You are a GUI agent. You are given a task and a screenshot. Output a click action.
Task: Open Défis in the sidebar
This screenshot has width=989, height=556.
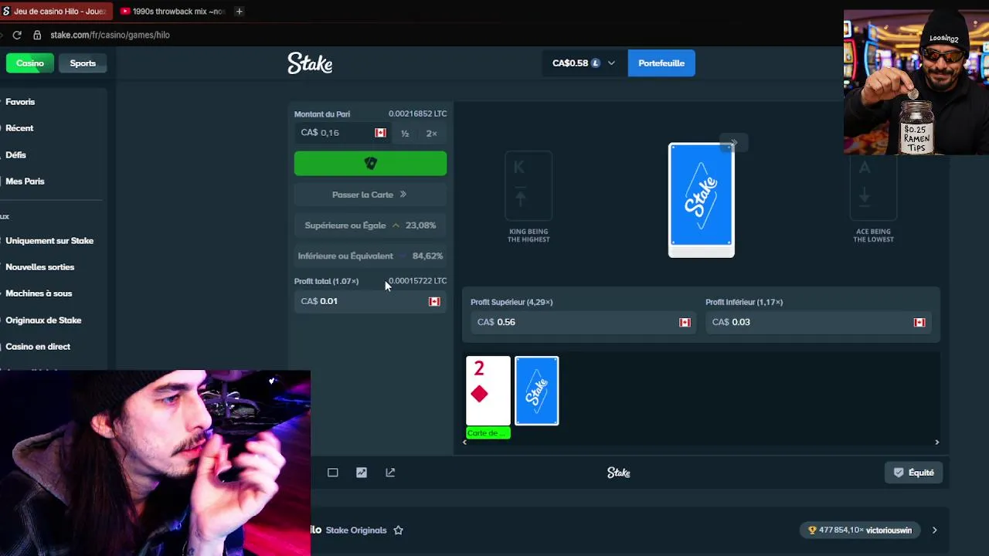pyautogui.click(x=15, y=154)
